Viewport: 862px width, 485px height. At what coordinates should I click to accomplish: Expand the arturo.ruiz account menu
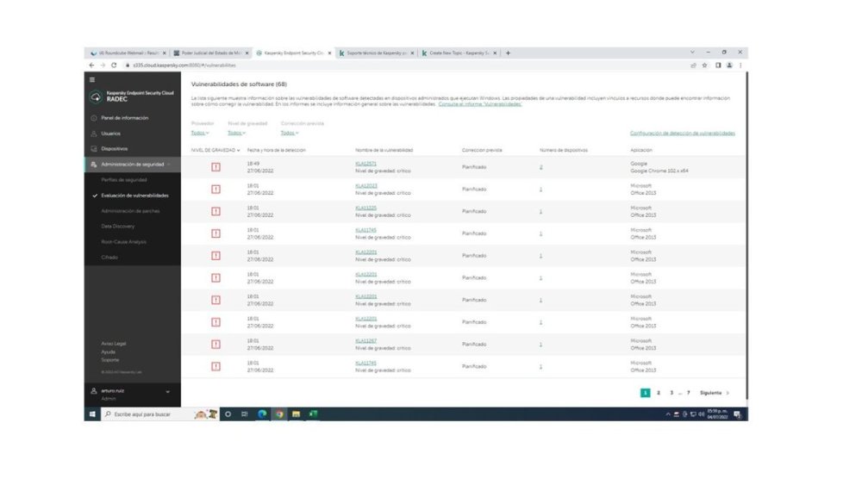click(167, 393)
